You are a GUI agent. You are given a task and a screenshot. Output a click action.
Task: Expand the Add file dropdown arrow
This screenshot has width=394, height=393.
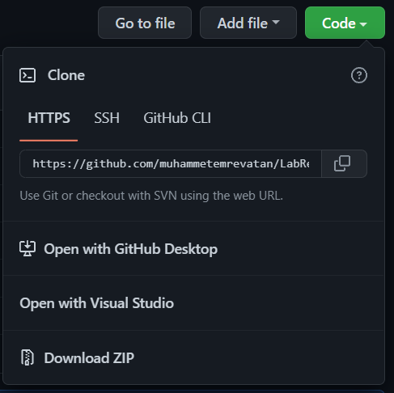point(276,22)
